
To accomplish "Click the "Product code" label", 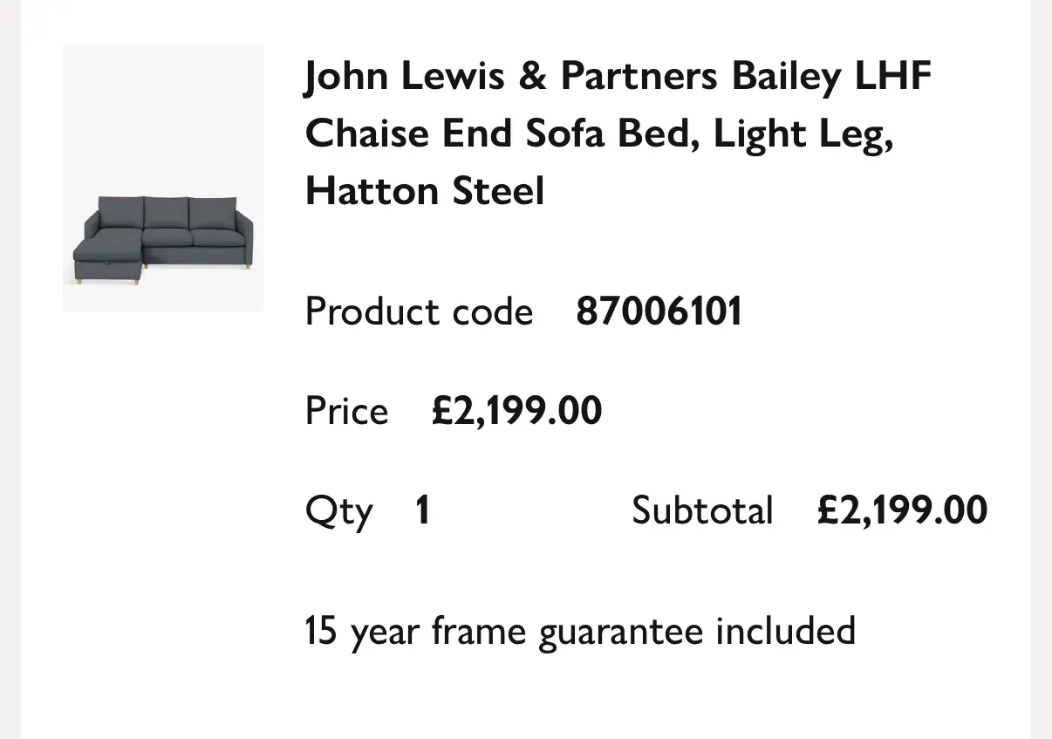I will [418, 311].
